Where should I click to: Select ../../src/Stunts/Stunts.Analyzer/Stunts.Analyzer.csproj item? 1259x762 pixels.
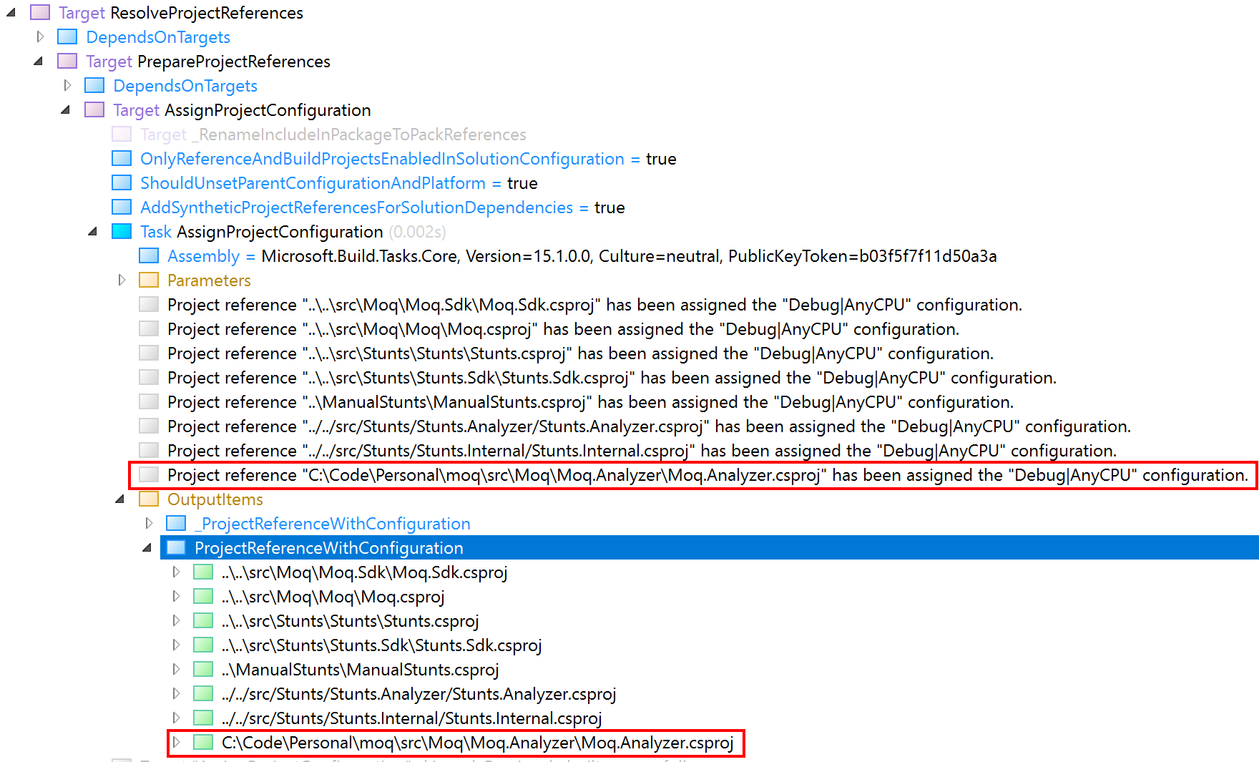click(419, 694)
